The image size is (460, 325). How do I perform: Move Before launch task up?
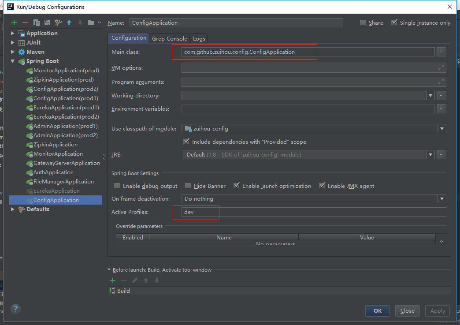point(146,280)
